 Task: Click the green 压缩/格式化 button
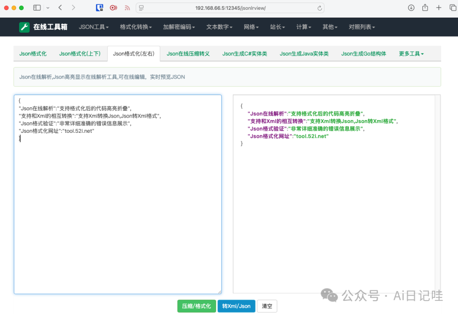click(197, 306)
